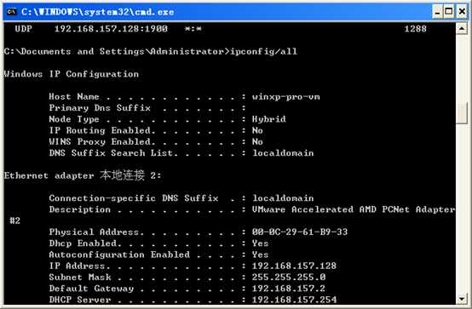Minimize the cmd.exe window
The height and width of the screenshot is (309, 472).
pyautogui.click(x=437, y=12)
